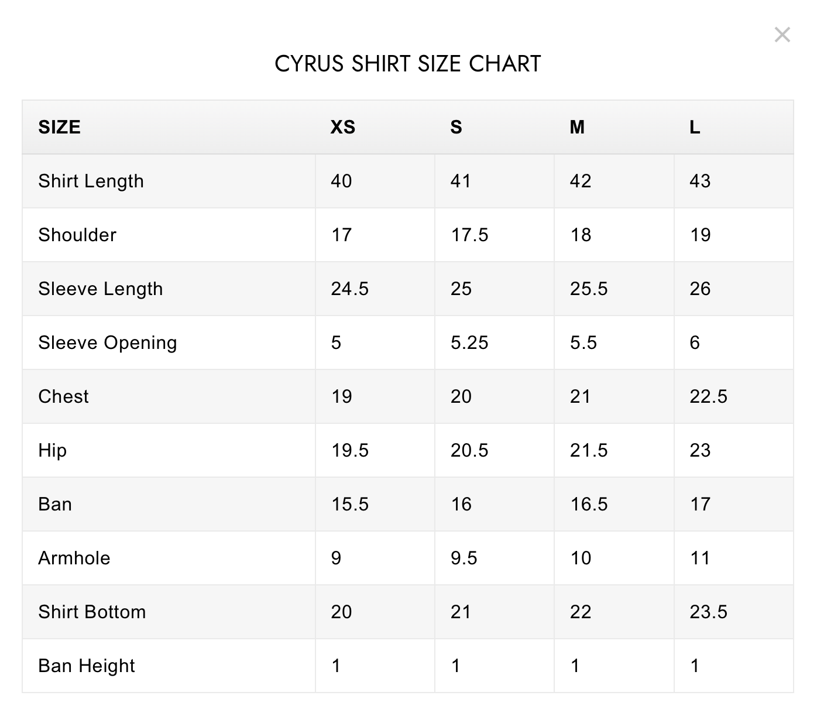The width and height of the screenshot is (817, 723).
Task: Click the XS column header
Action: pos(343,127)
